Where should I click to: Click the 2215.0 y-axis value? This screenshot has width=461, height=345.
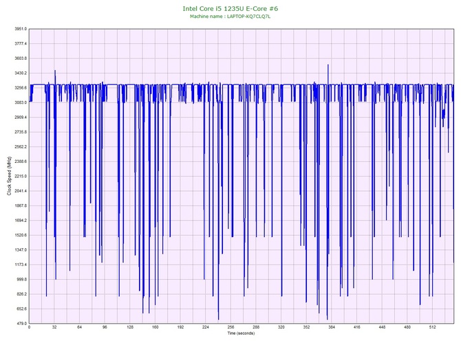click(x=21, y=177)
